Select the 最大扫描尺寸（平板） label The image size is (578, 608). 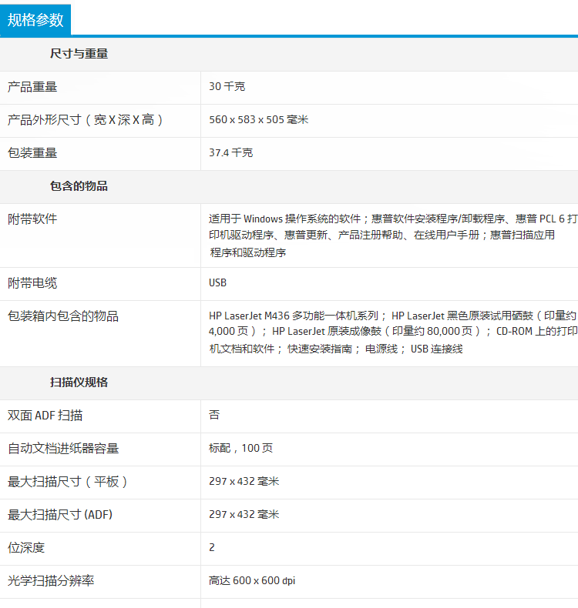point(68,482)
